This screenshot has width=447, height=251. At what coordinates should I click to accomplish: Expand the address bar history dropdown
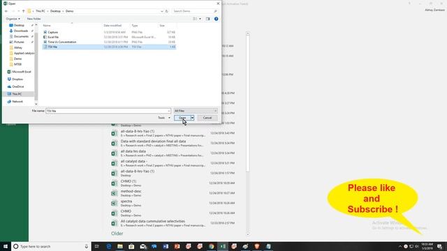(x=161, y=11)
